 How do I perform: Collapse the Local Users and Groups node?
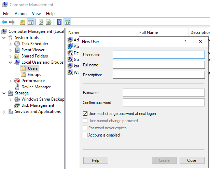click(x=10, y=62)
